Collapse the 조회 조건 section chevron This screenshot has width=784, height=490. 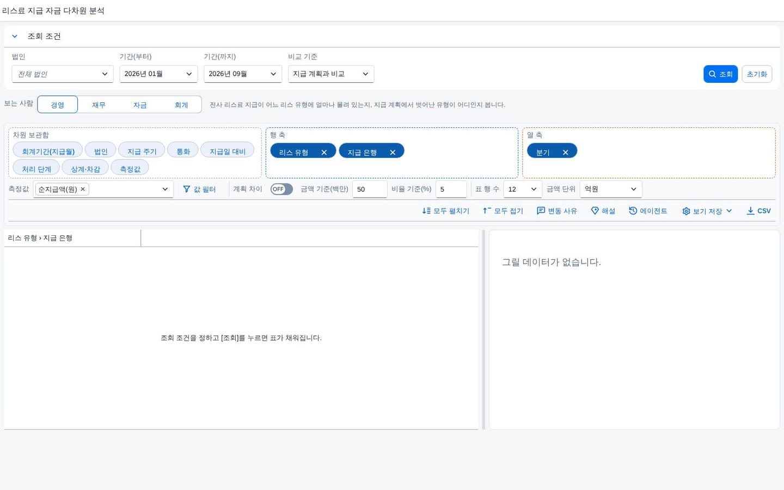coord(15,36)
